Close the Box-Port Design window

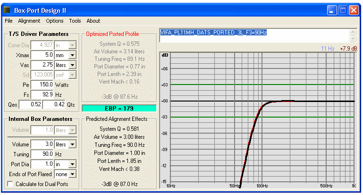[x=354, y=10]
